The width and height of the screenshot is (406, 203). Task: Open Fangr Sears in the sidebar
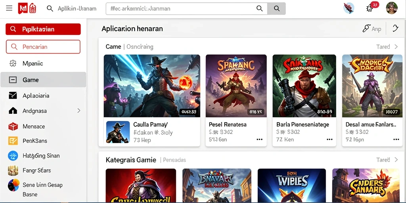click(37, 170)
